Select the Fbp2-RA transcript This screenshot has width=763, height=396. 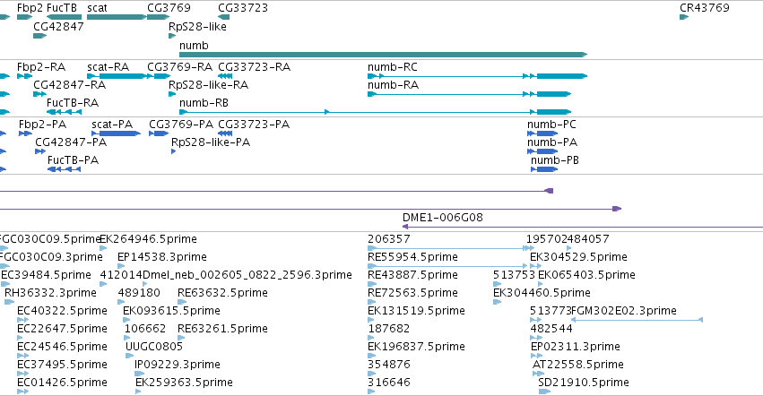[x=24, y=76]
